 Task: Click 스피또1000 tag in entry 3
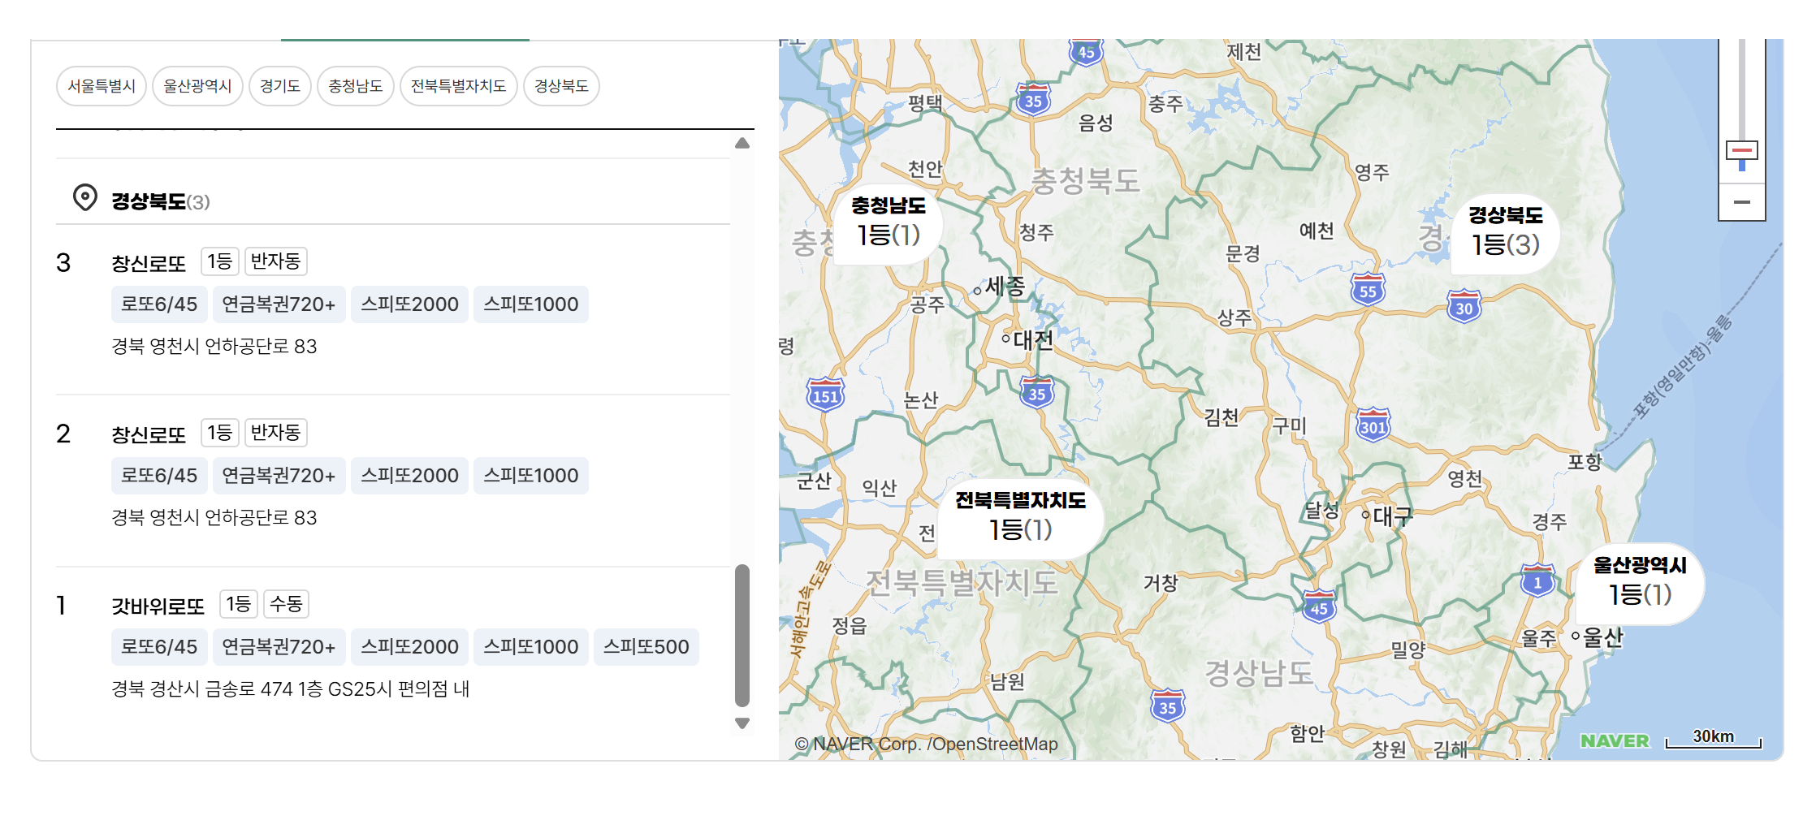click(531, 304)
